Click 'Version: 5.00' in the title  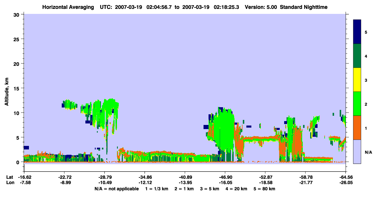261,7
